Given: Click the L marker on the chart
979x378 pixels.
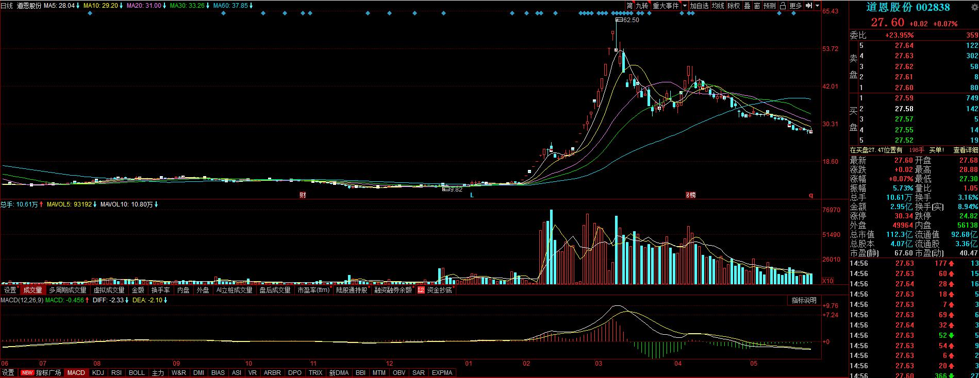Looking at the screenshot, I should [x=472, y=195].
